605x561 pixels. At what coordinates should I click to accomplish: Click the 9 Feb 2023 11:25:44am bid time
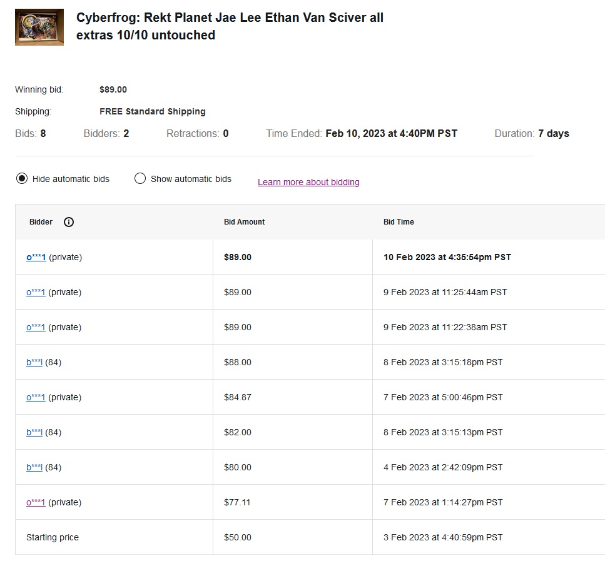[445, 292]
